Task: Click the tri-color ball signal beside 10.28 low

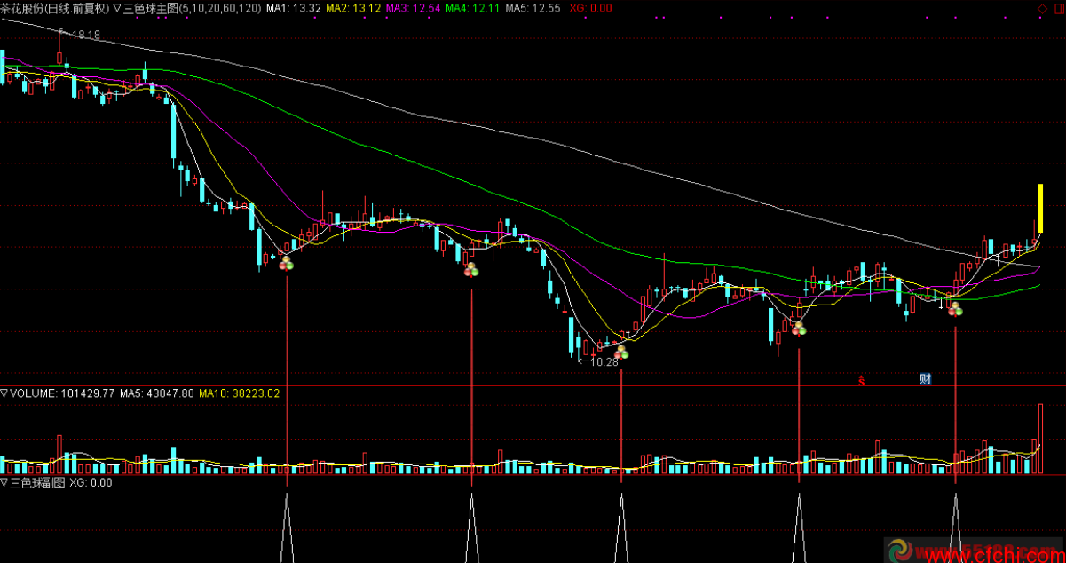Action: (620, 352)
